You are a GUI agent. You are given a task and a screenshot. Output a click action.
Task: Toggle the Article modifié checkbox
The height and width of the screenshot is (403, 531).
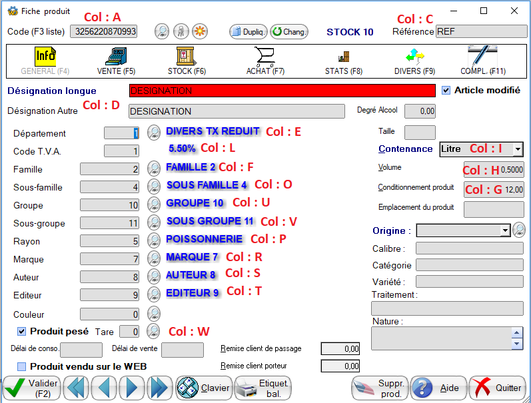click(446, 90)
